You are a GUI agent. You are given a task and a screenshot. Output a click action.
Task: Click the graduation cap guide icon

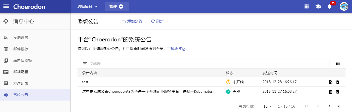(318, 7)
